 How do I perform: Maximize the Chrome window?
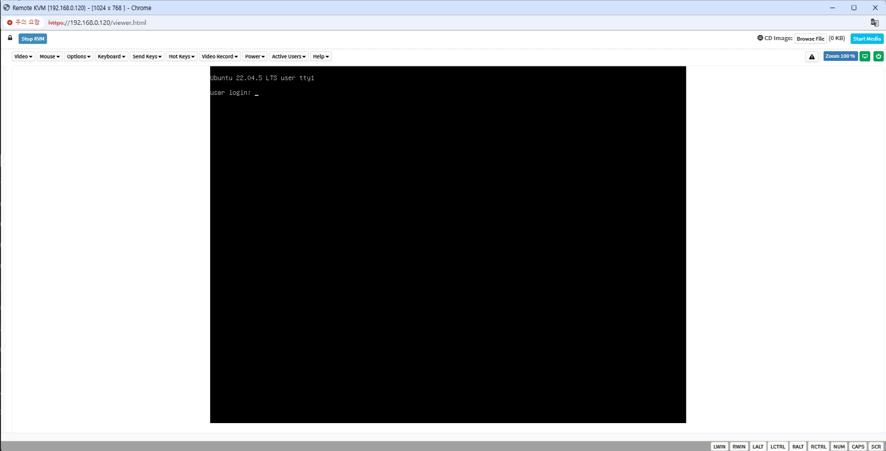(x=854, y=8)
